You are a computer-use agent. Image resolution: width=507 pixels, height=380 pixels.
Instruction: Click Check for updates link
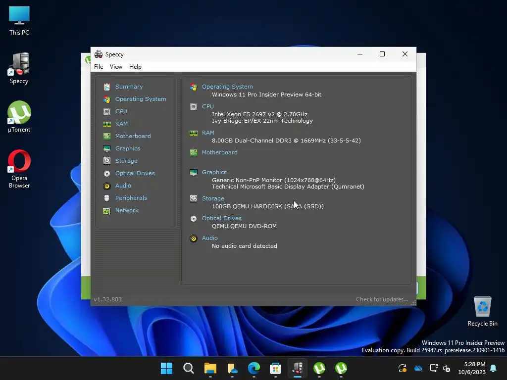[382, 299]
